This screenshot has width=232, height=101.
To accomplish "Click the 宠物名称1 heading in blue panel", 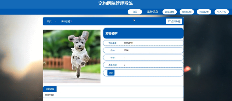I will click(x=112, y=33).
